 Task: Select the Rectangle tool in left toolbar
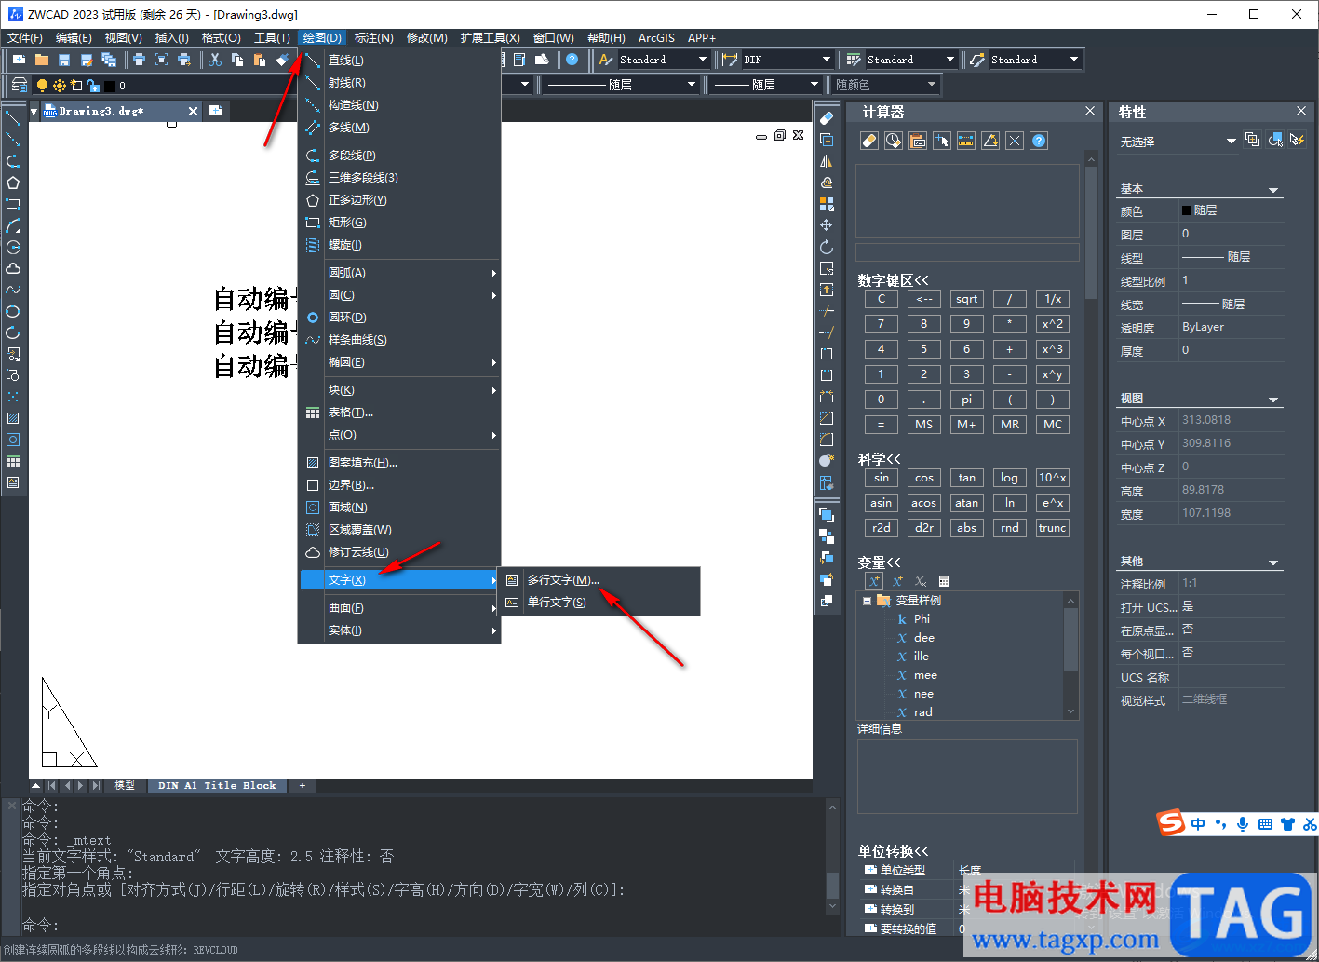tap(13, 204)
